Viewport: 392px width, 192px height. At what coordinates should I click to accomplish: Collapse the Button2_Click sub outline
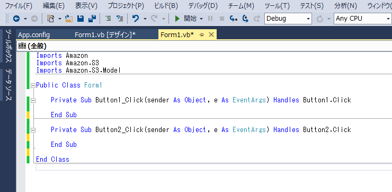click(x=33, y=130)
